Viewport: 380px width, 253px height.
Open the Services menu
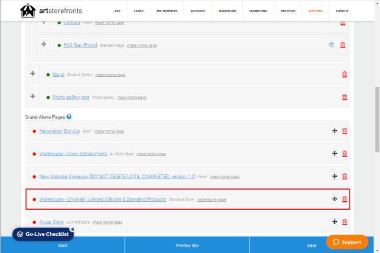pos(288,11)
